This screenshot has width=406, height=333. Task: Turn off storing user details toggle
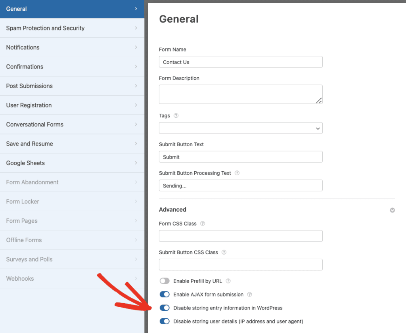tap(165, 321)
